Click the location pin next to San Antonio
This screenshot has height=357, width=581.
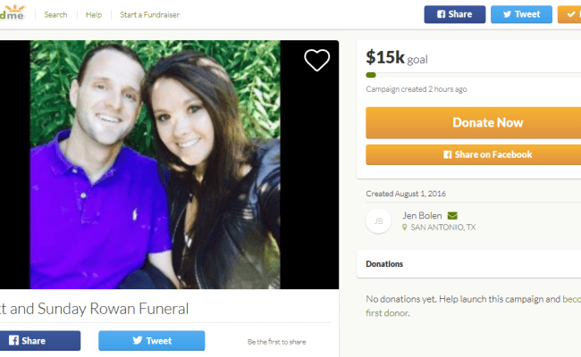(405, 228)
